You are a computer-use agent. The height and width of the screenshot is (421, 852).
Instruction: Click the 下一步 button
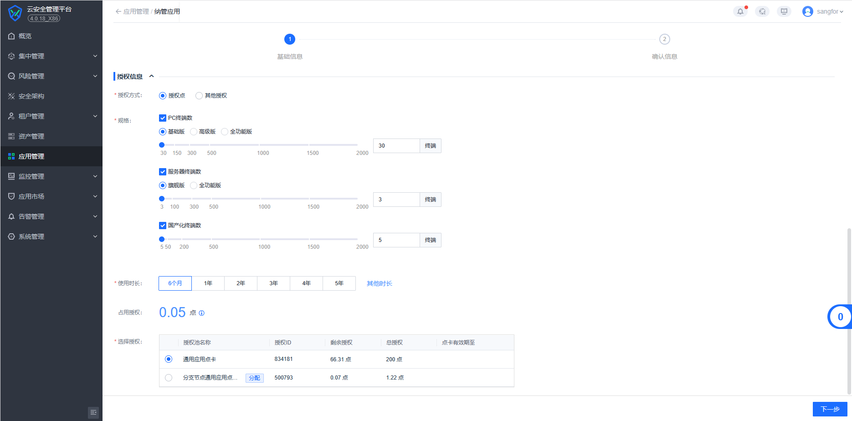click(830, 409)
